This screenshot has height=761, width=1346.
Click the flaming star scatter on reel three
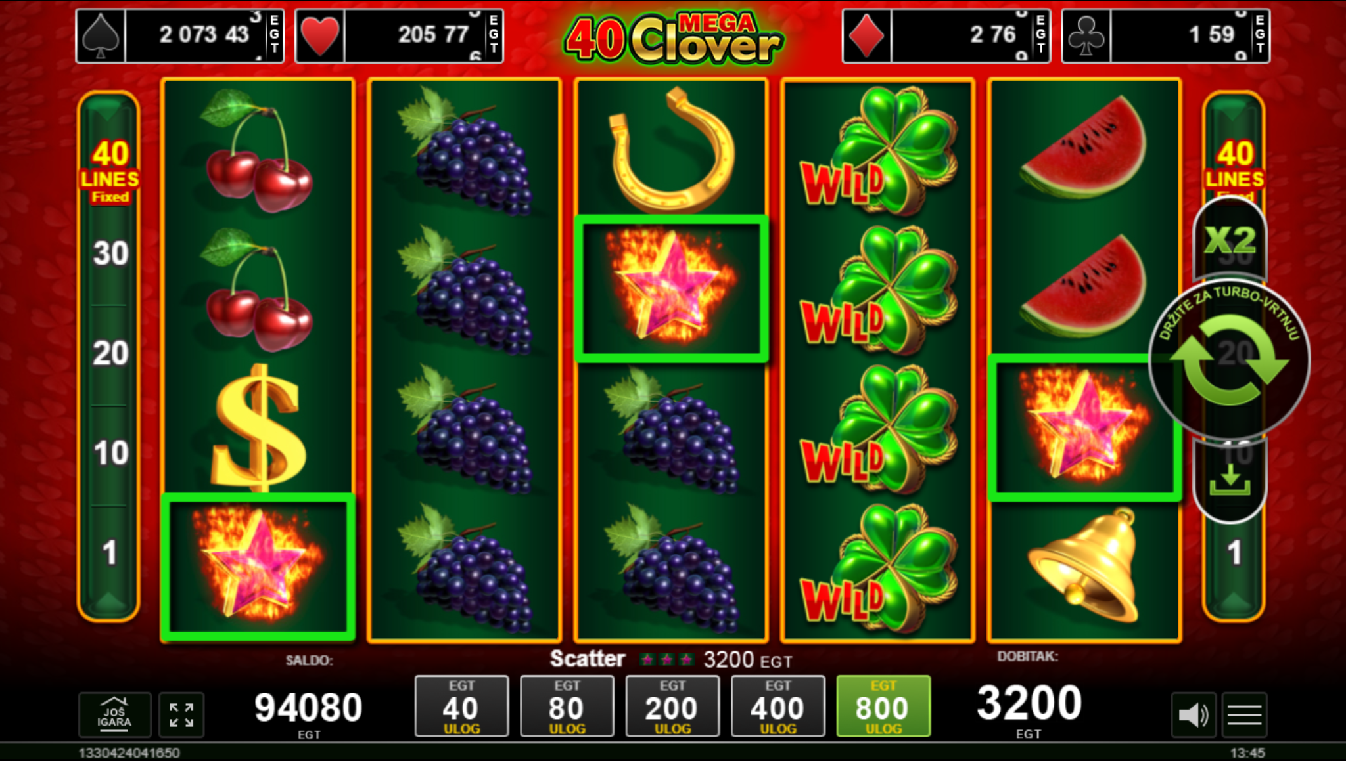(671, 289)
